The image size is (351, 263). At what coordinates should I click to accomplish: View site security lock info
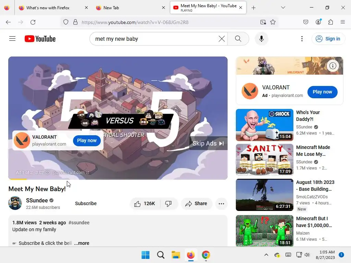click(x=75, y=22)
